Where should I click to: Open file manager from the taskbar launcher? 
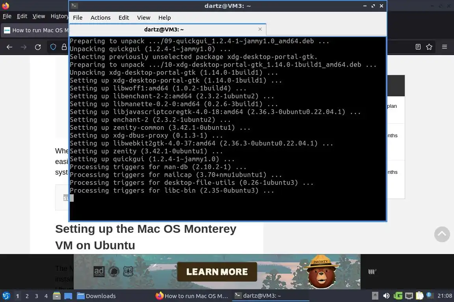click(x=57, y=296)
